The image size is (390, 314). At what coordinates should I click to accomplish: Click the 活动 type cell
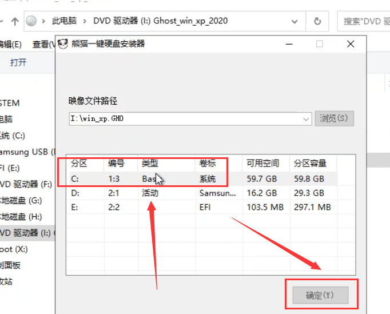click(x=150, y=193)
